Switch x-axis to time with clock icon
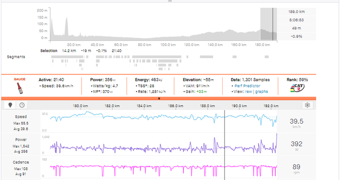Image resolution: width=340 pixels, height=180 pixels. [22, 105]
